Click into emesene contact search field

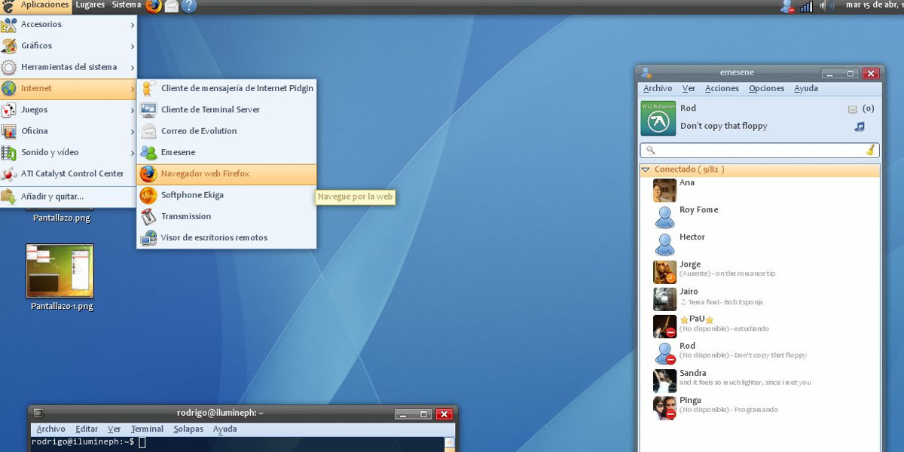coord(759,151)
